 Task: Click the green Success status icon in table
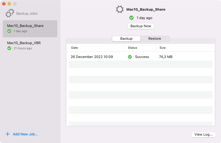[x=130, y=57]
